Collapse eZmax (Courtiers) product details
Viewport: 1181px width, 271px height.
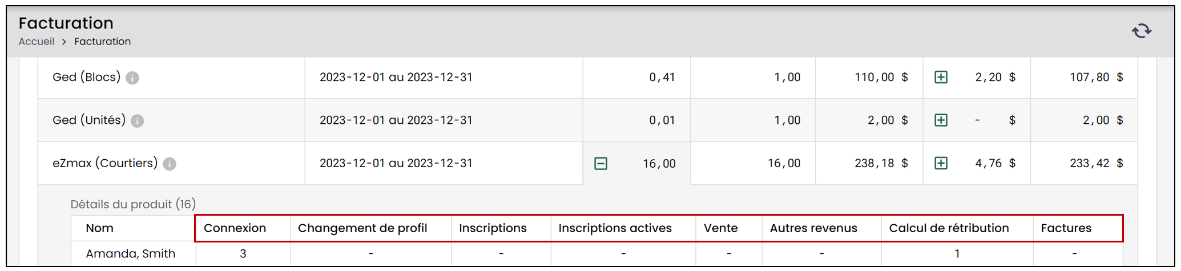[x=600, y=164]
